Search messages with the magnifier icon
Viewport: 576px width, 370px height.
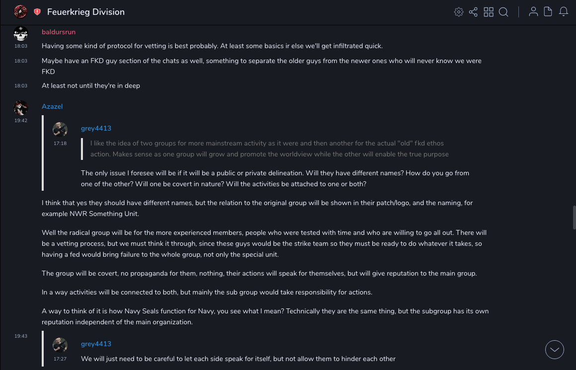pyautogui.click(x=504, y=12)
